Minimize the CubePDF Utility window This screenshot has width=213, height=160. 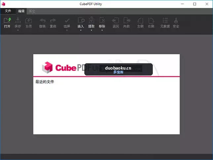pos(183,4)
